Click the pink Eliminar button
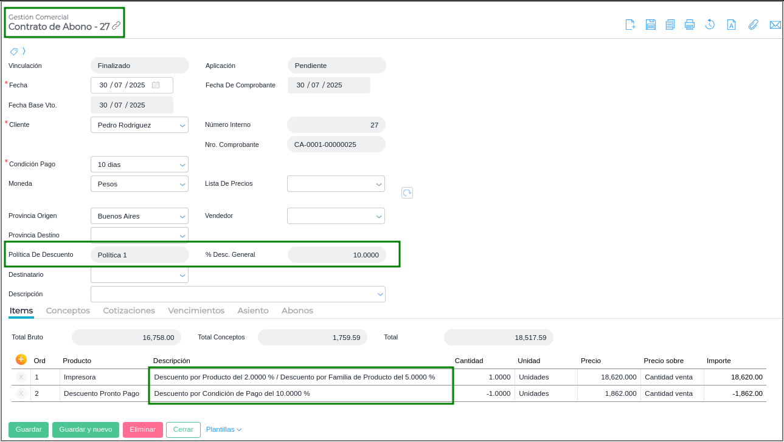 pyautogui.click(x=142, y=430)
